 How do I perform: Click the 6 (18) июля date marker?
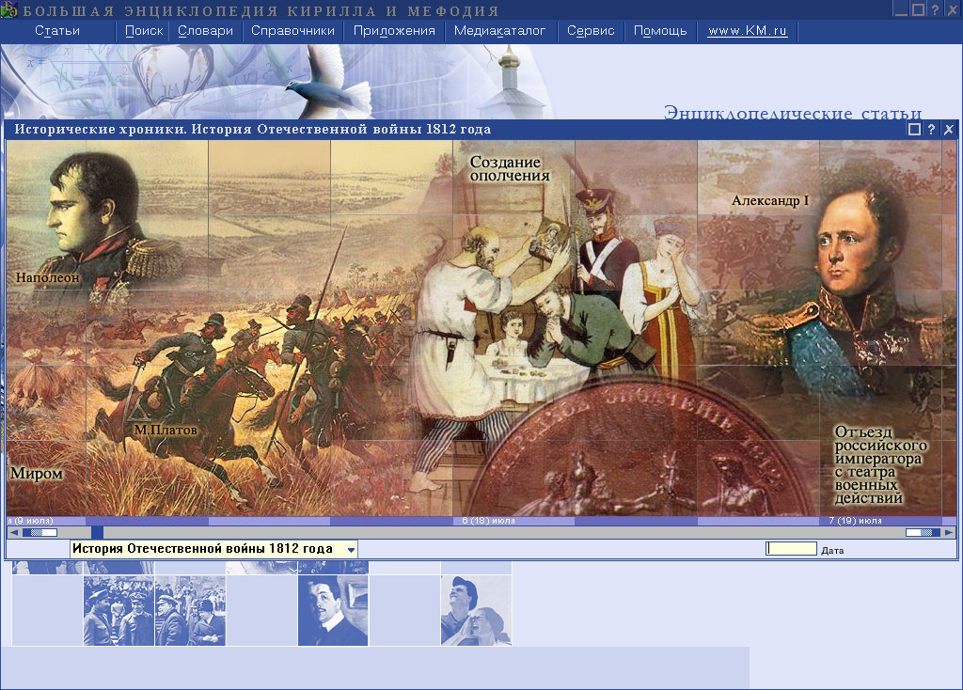(488, 521)
